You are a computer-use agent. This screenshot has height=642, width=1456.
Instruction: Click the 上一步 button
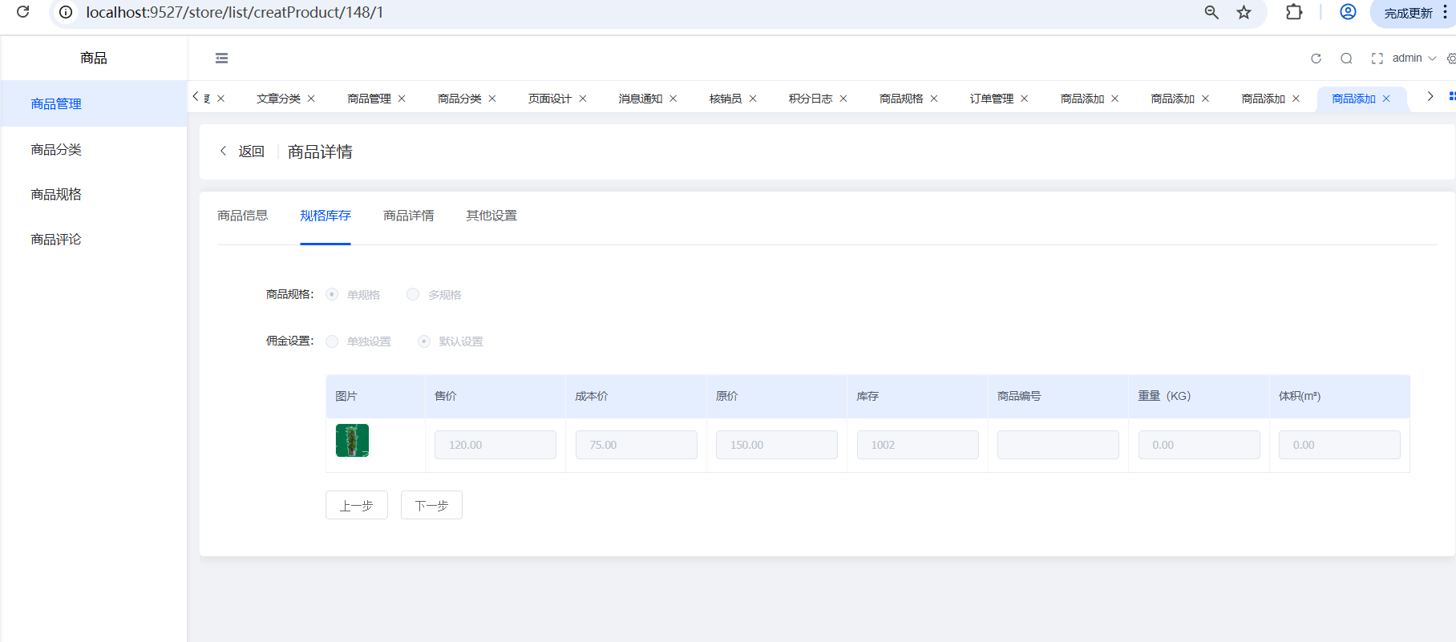356,506
